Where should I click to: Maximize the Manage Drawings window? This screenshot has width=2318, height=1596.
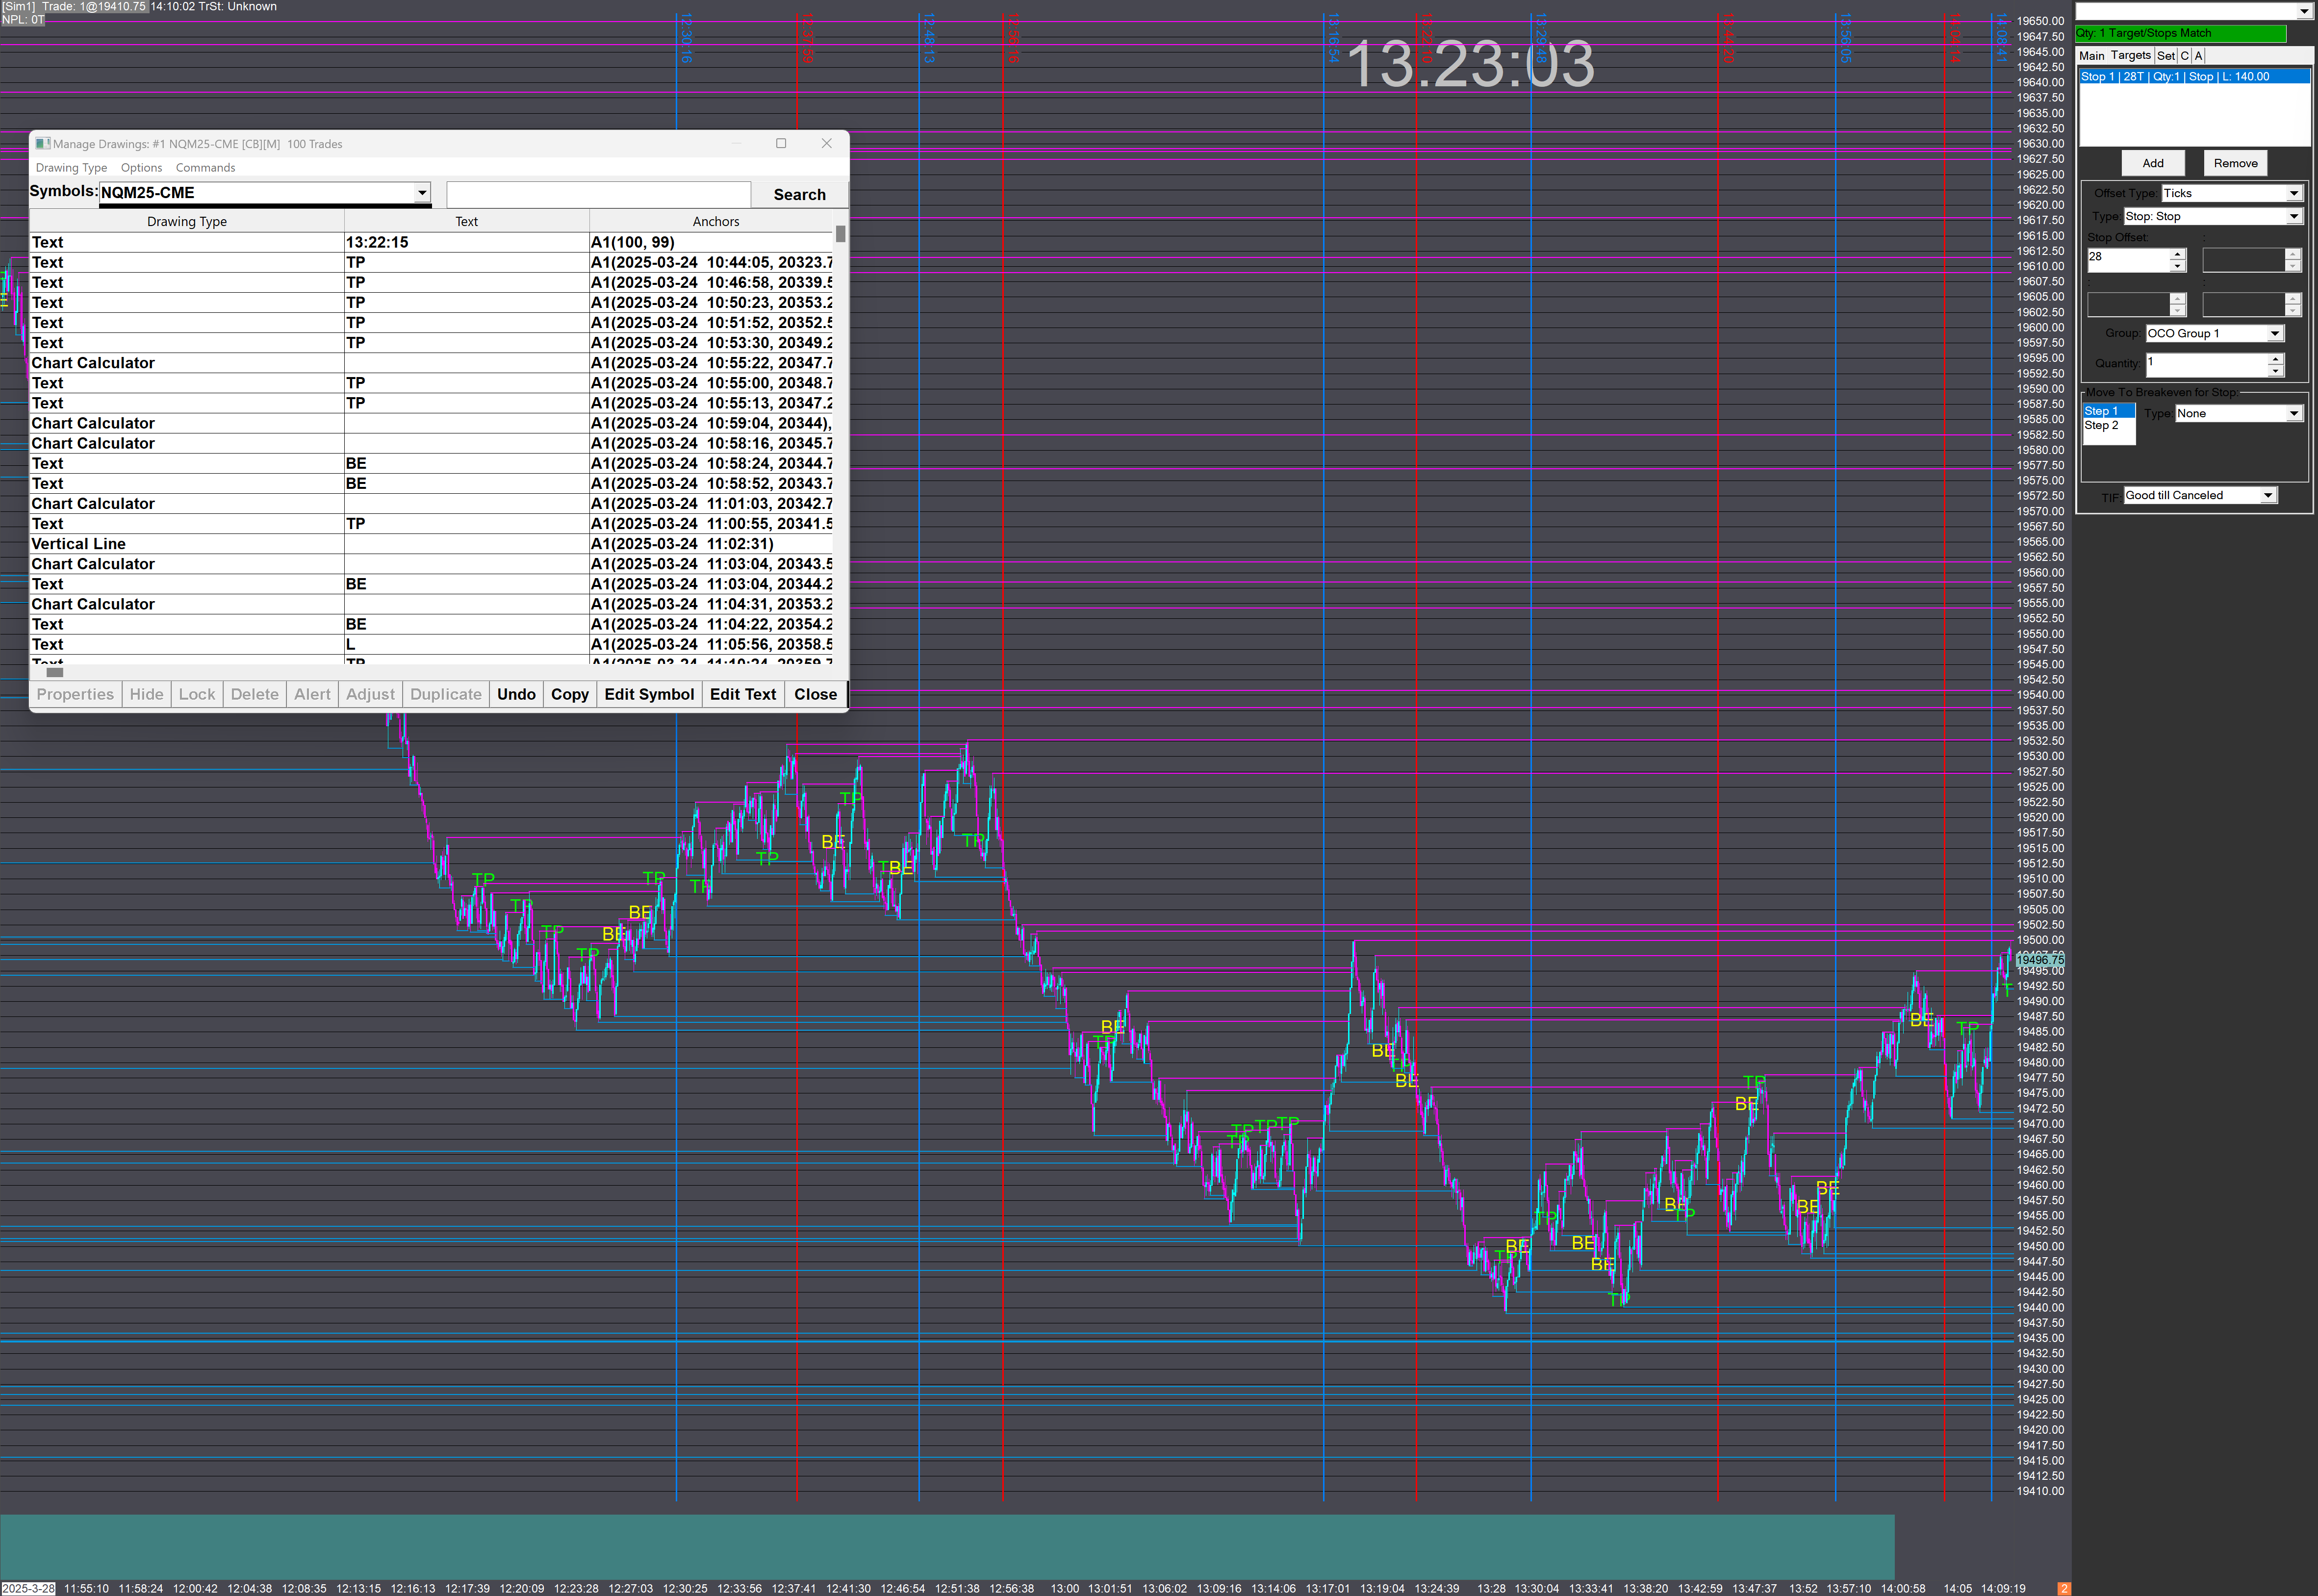(781, 143)
